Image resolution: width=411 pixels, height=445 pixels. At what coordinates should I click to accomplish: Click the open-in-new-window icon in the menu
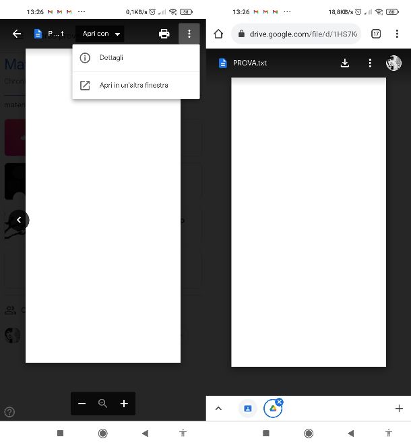click(x=85, y=86)
